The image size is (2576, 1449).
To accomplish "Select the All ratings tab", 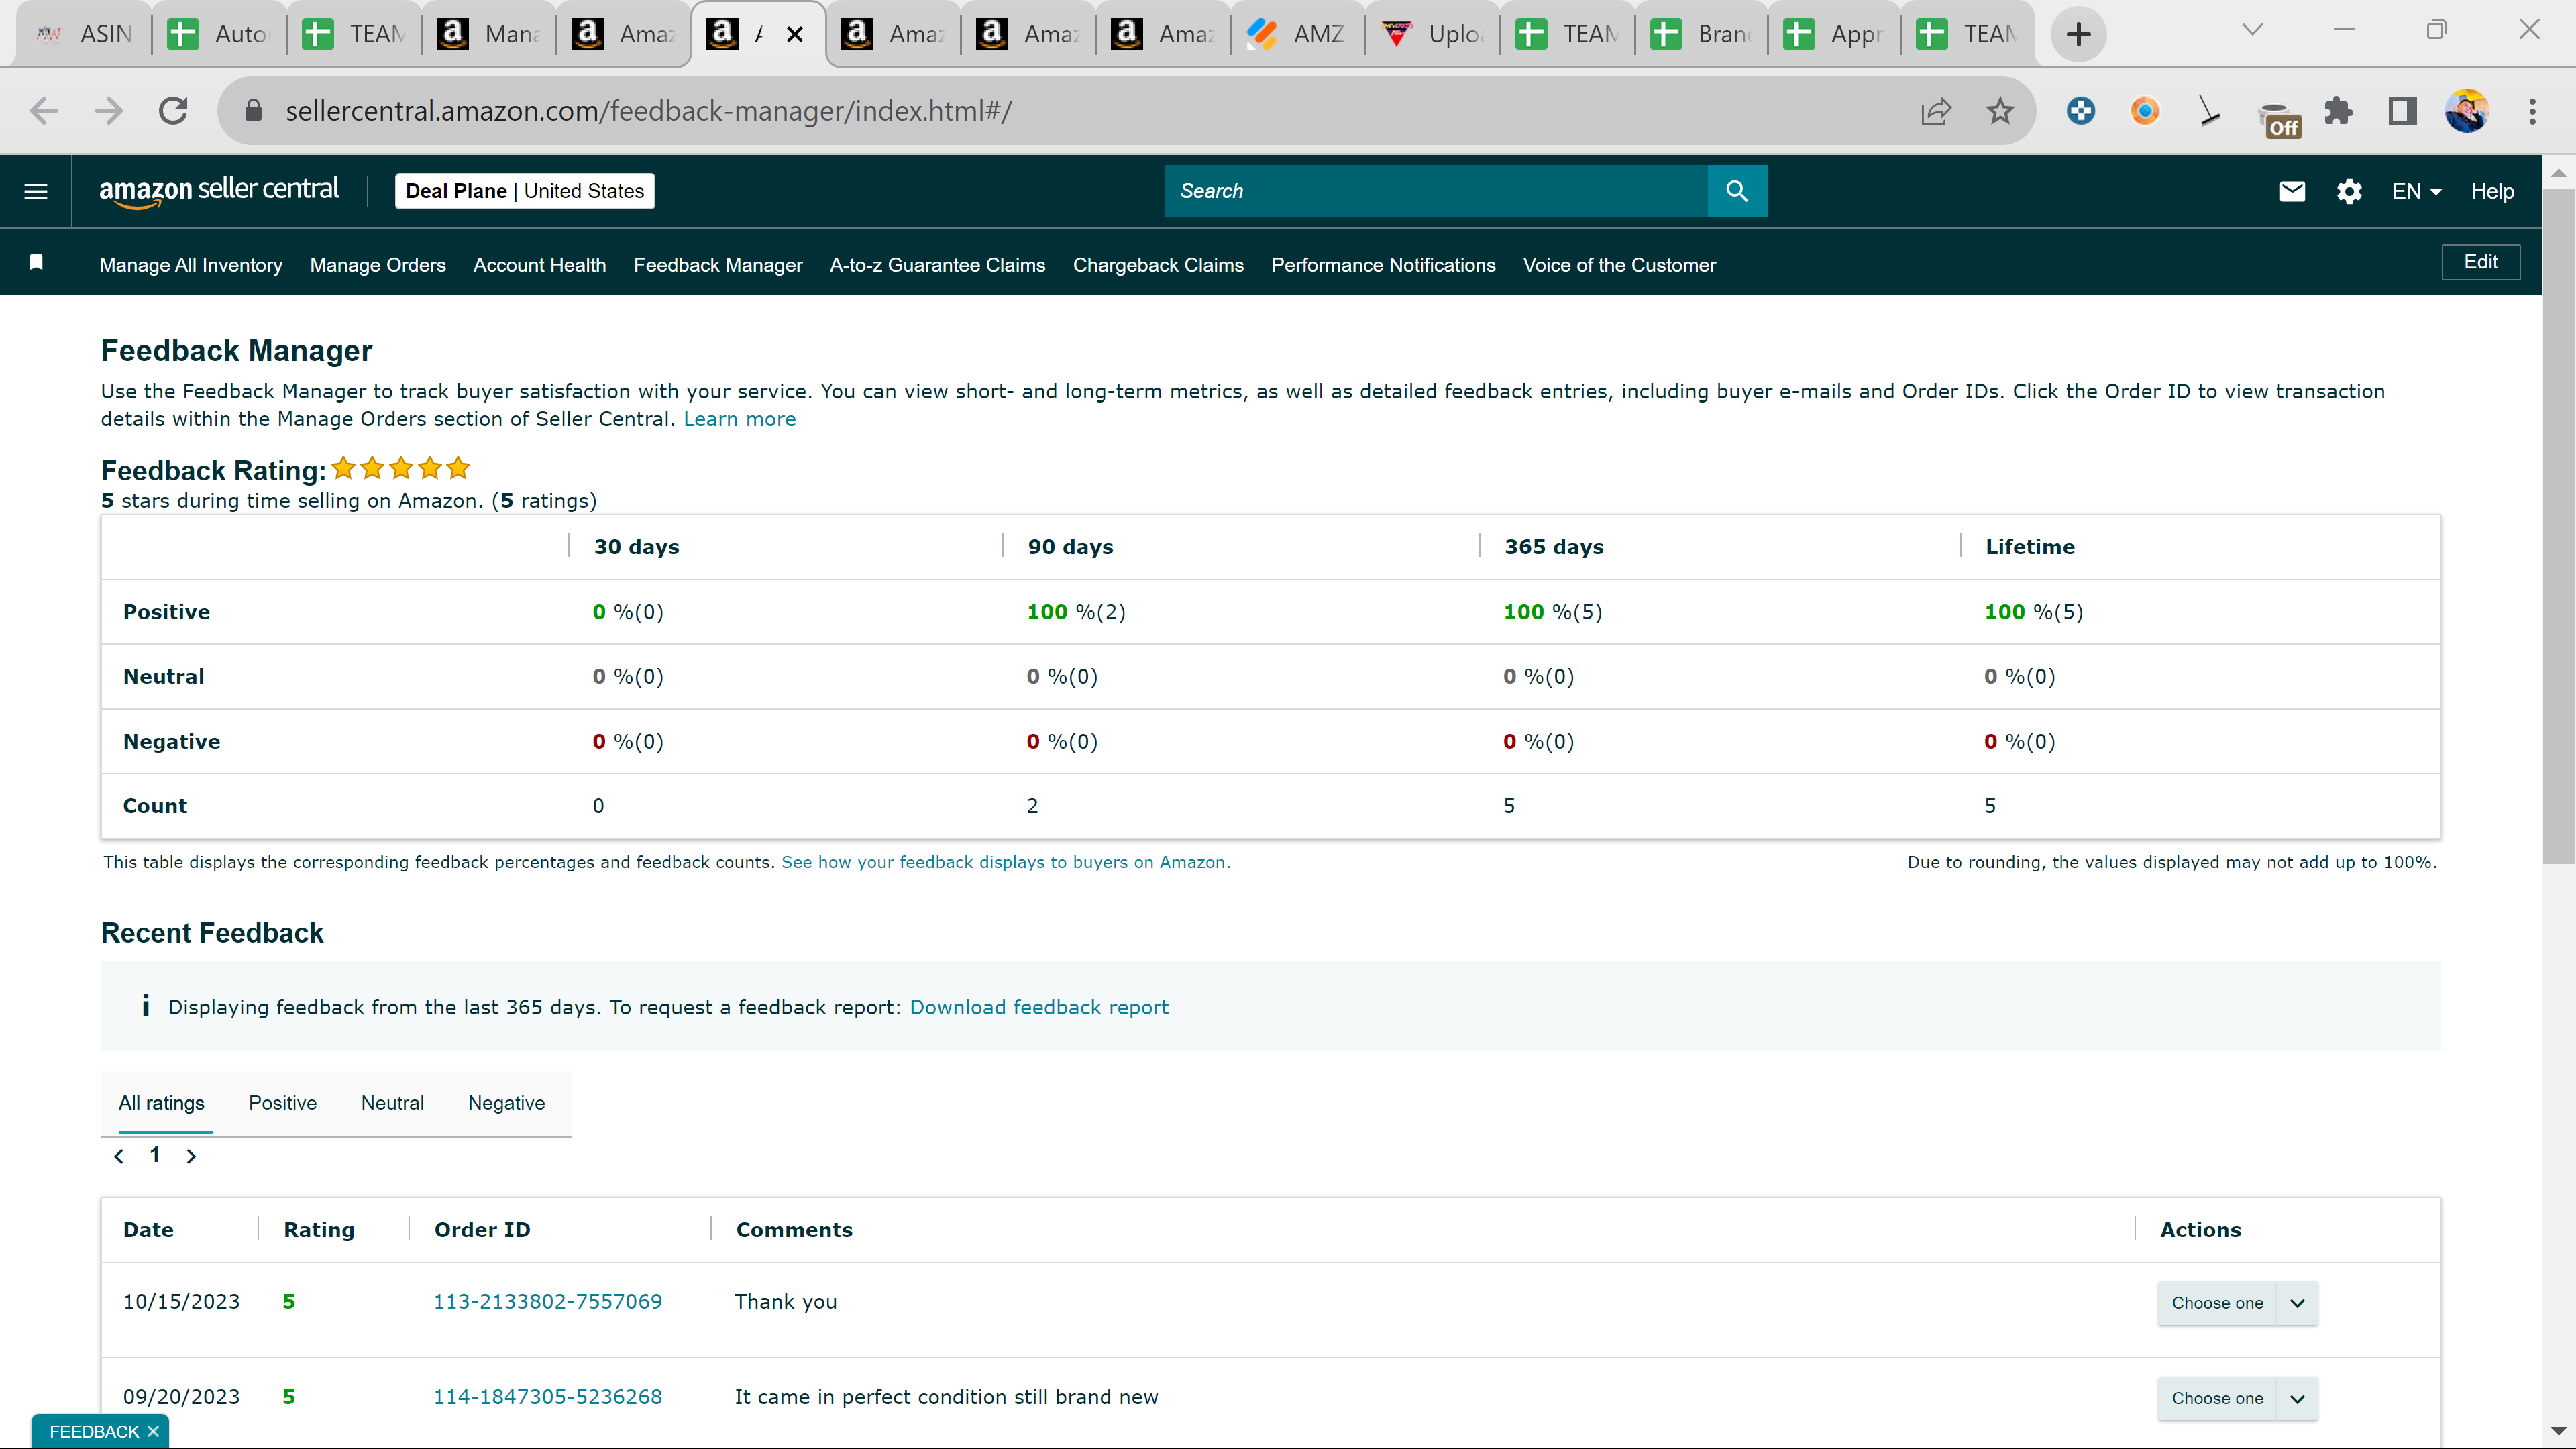I will 161,1103.
